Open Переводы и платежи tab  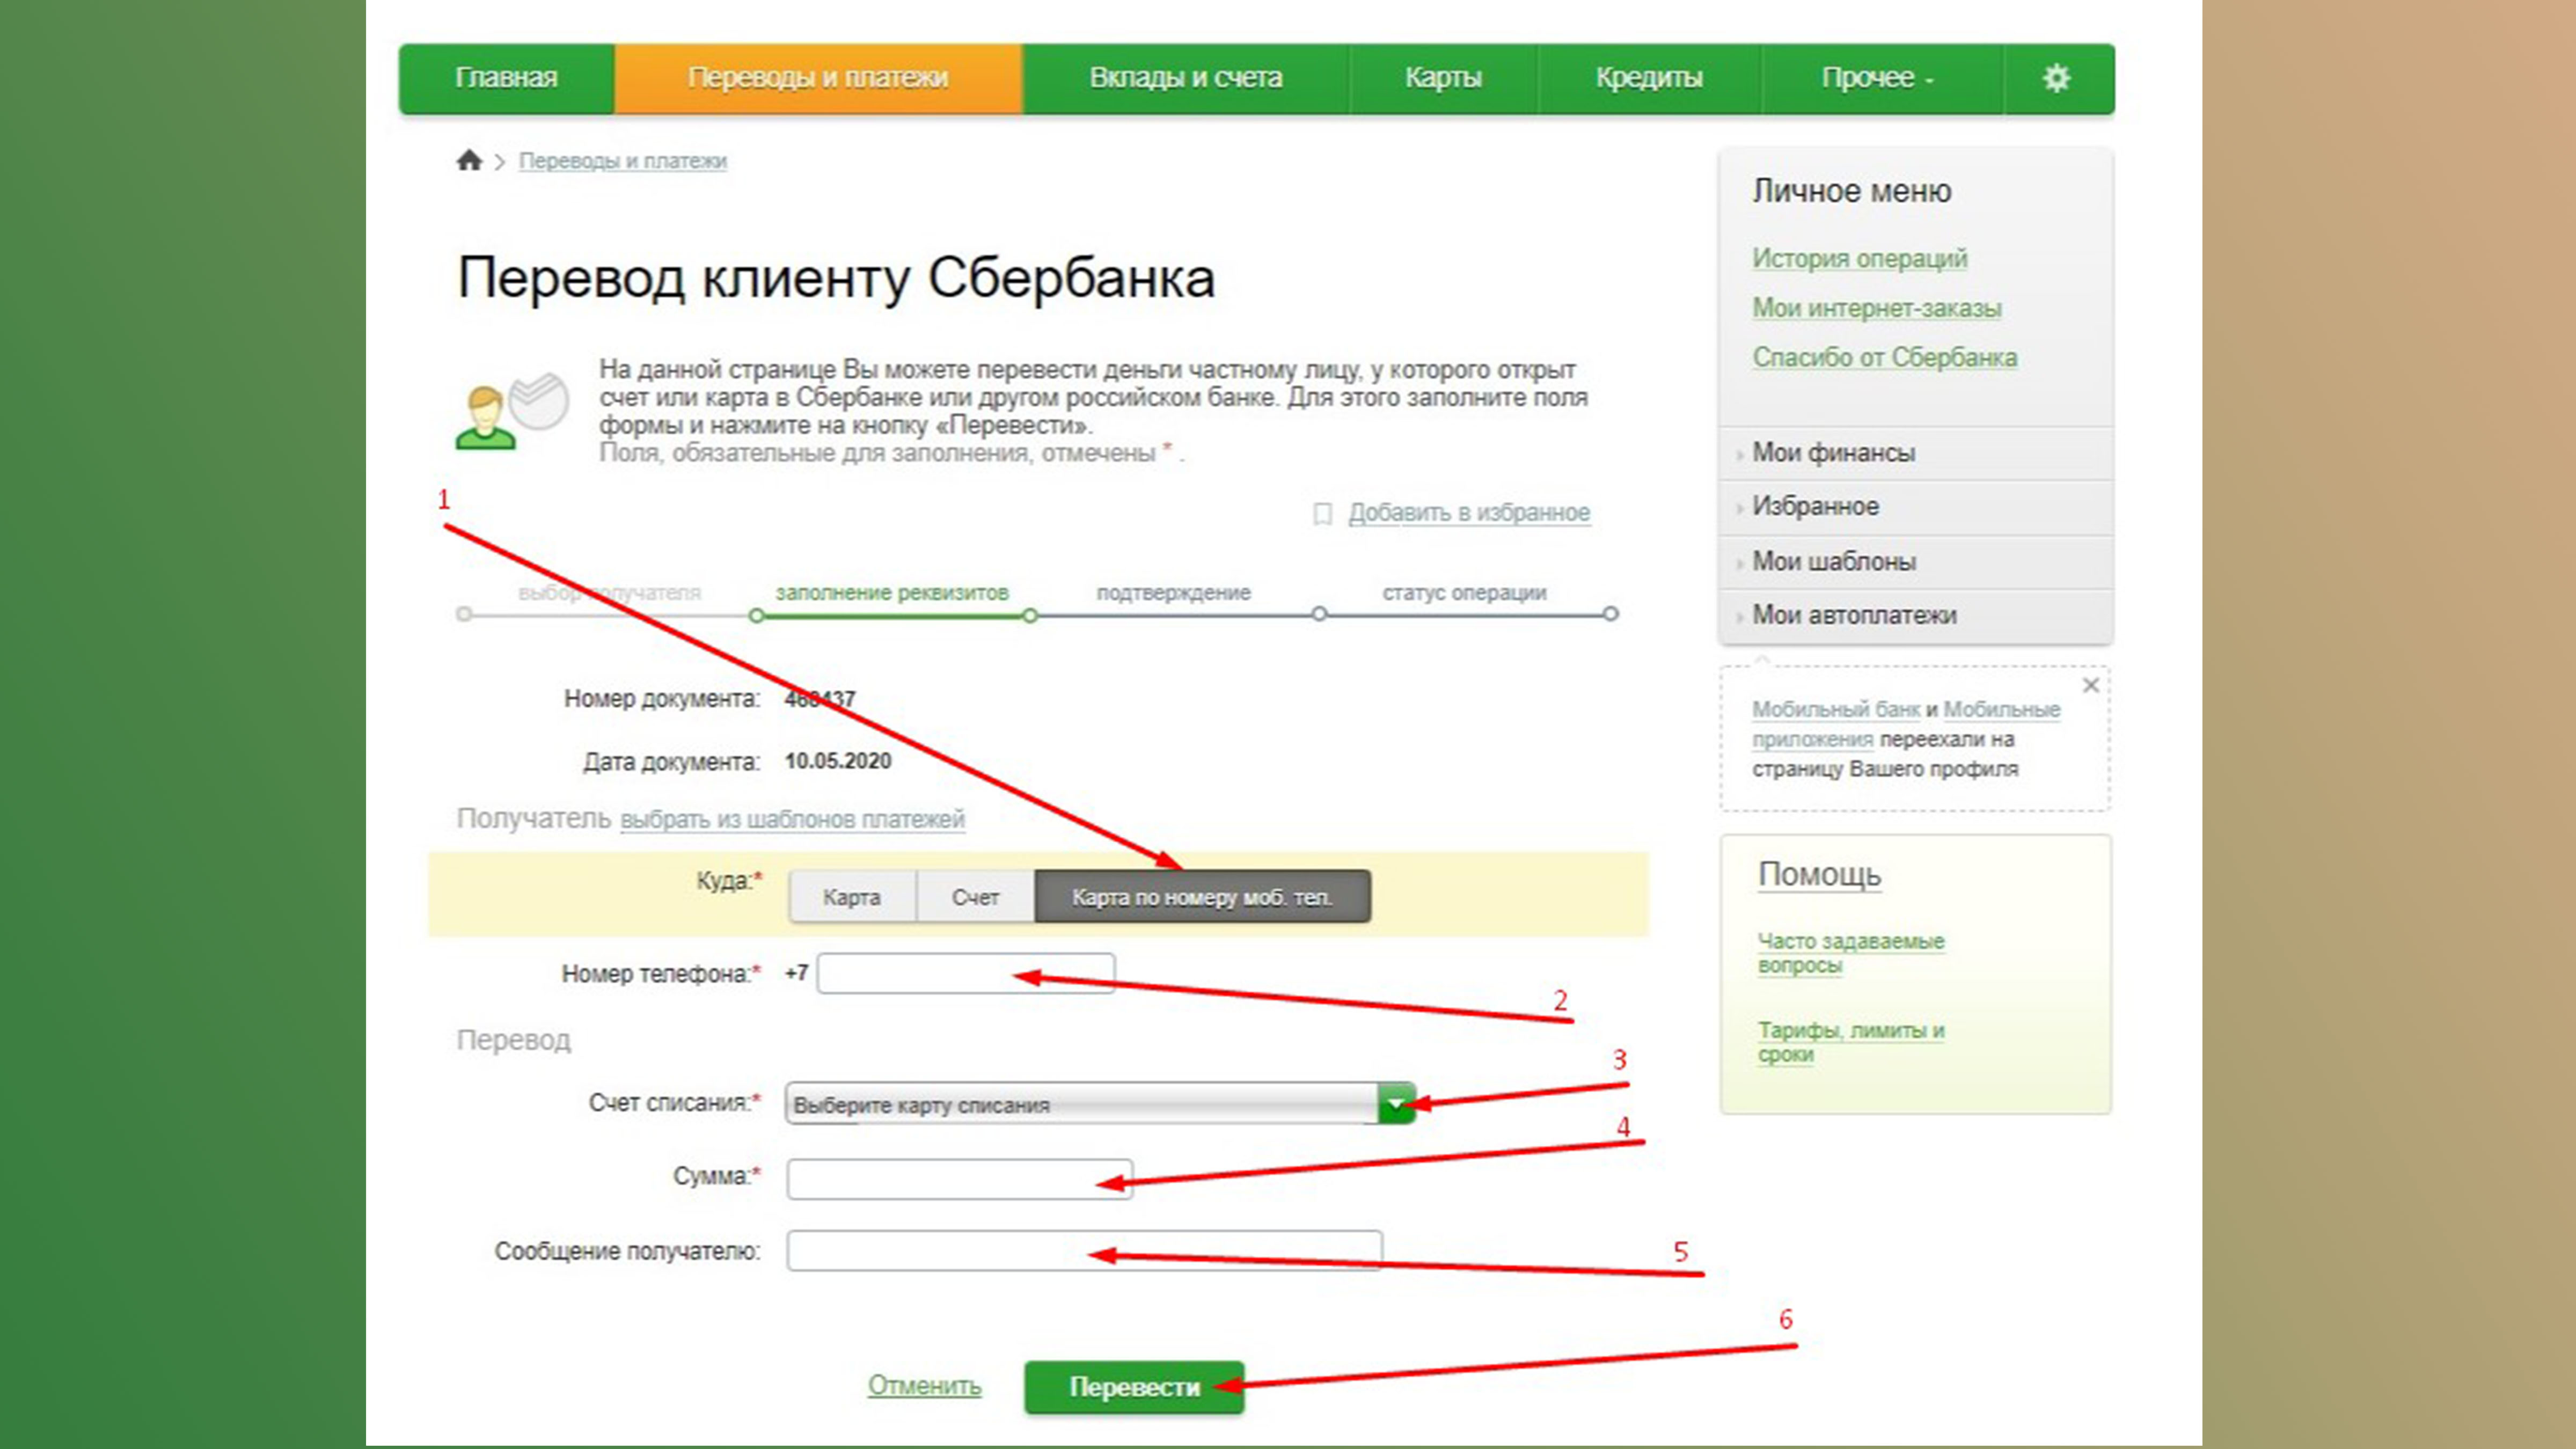click(x=818, y=78)
